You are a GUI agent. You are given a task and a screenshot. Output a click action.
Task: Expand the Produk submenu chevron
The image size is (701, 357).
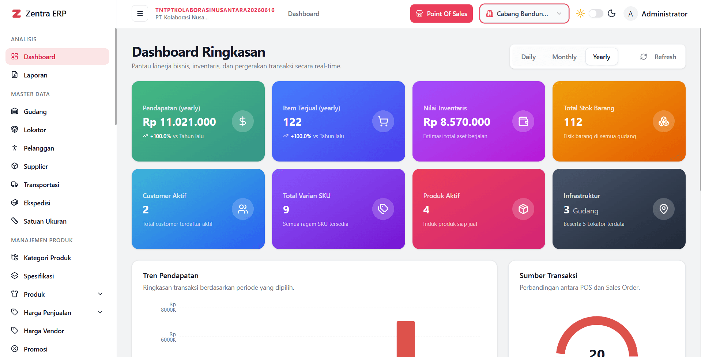100,294
